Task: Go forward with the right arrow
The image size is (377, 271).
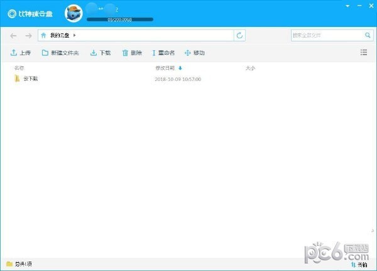Action: (x=28, y=36)
